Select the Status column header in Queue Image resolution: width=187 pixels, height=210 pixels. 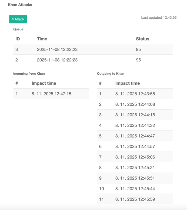click(x=142, y=39)
